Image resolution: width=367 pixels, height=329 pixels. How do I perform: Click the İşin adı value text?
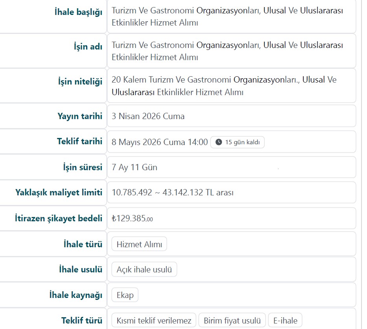(227, 51)
